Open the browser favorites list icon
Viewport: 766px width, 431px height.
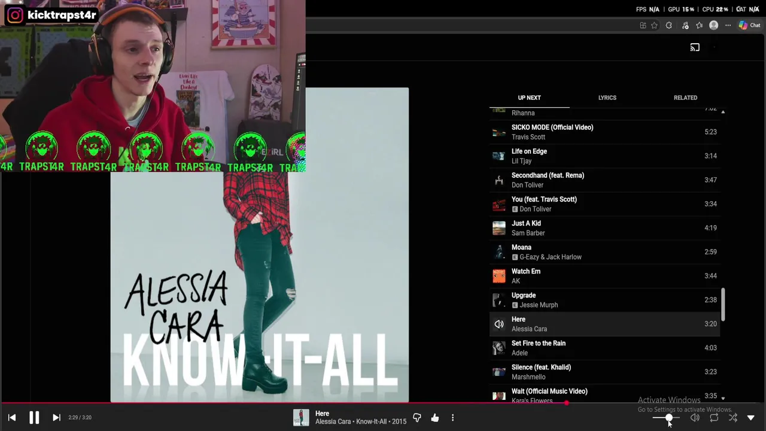pos(700,25)
